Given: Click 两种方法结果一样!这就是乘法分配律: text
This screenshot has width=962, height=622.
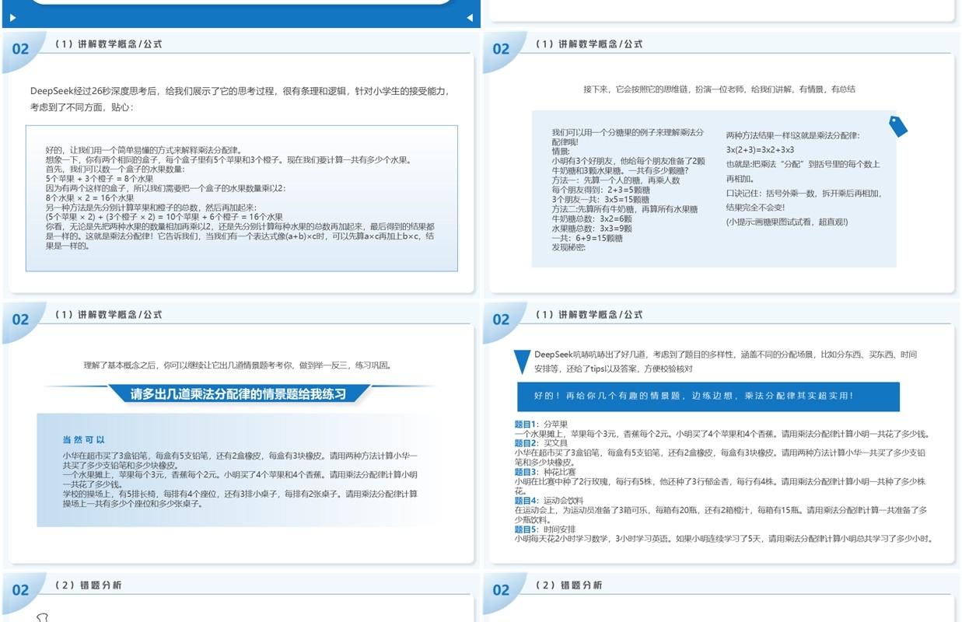Looking at the screenshot, I should (x=793, y=135).
